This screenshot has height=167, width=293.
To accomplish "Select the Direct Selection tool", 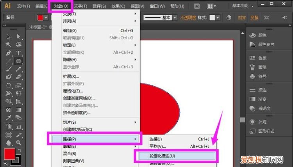I will (x=18, y=36).
